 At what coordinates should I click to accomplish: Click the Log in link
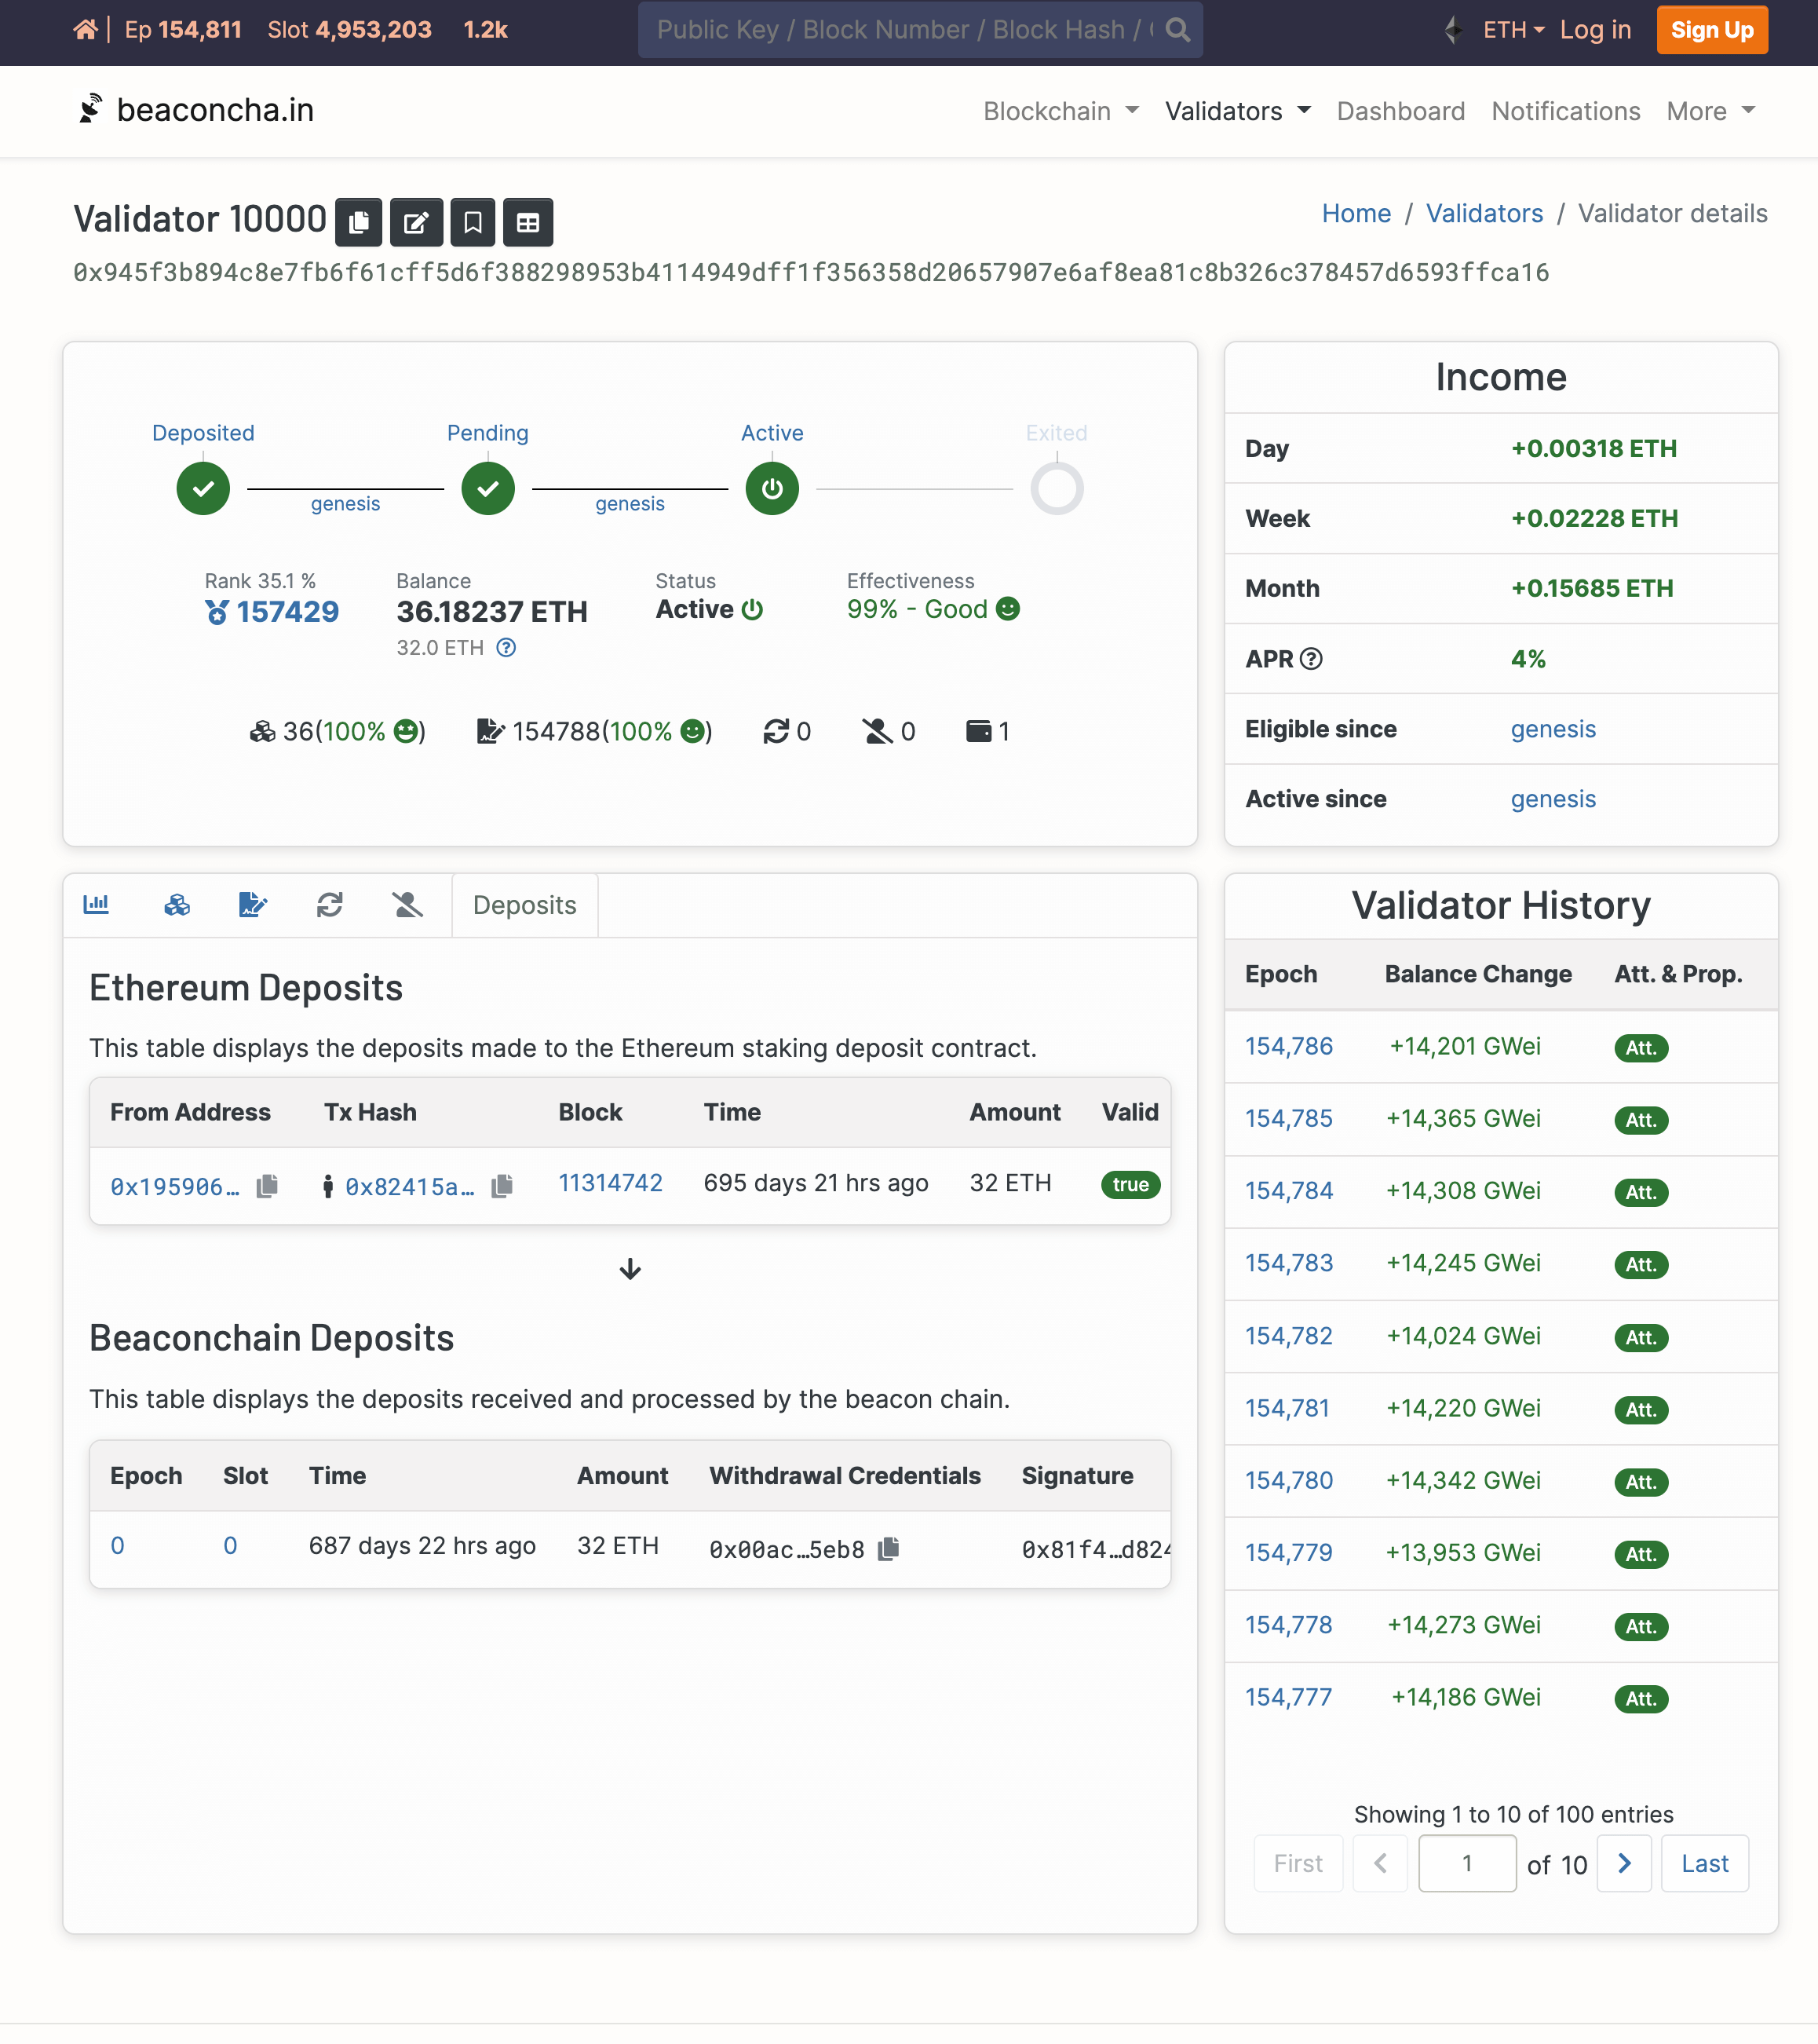1595,30
